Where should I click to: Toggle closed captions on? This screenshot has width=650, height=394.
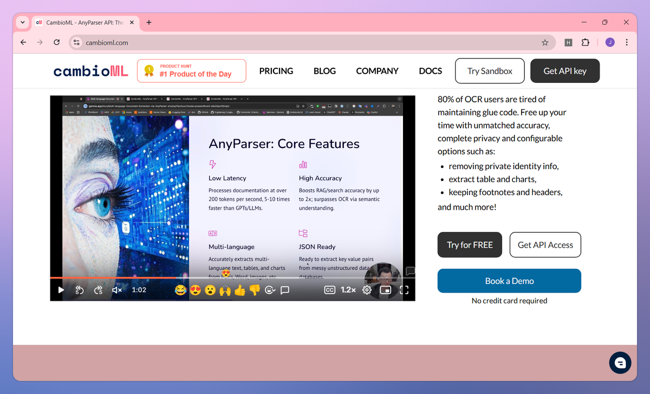click(x=330, y=290)
